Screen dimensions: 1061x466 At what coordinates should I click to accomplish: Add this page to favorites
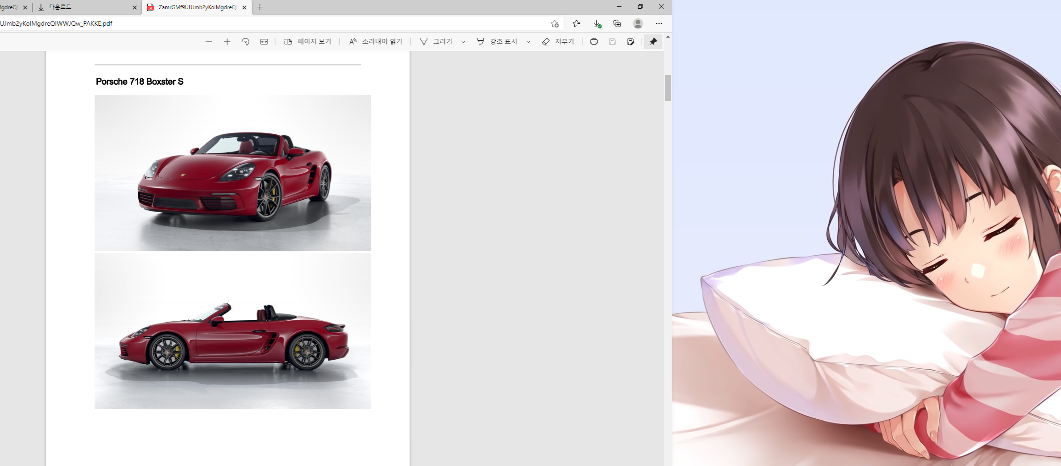click(x=555, y=23)
